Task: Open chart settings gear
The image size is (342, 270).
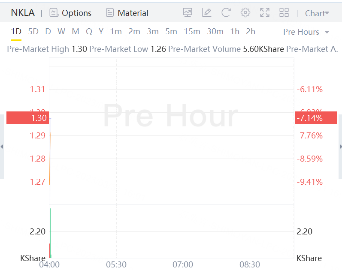Action: click(245, 13)
